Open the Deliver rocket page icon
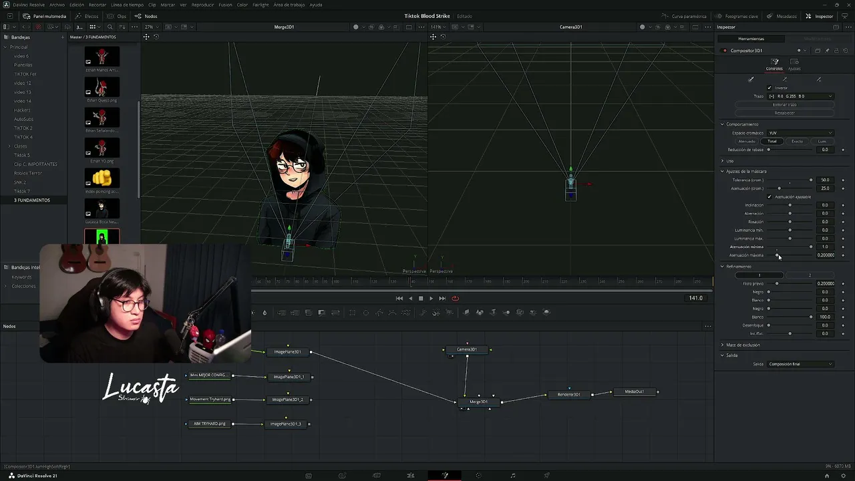Viewport: 855px width, 481px height. pos(546,476)
